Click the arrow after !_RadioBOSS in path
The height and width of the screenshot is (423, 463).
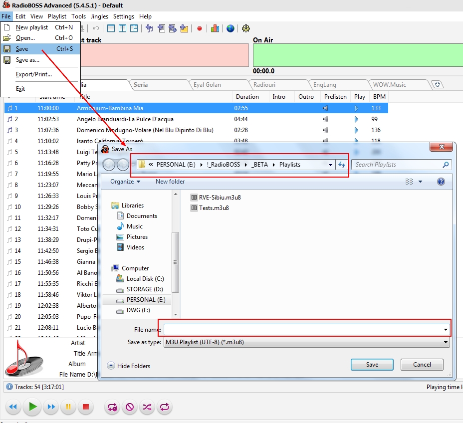[x=245, y=165]
